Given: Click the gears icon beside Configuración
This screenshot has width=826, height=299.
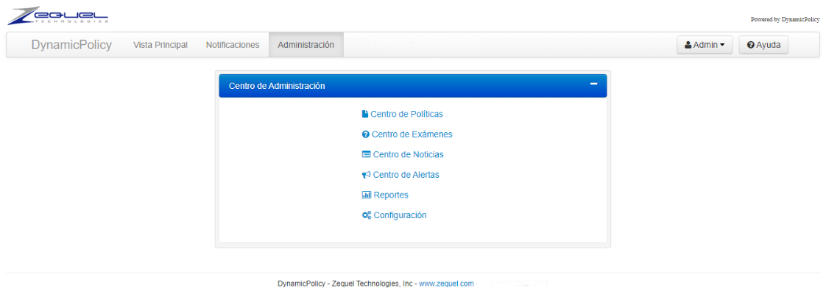Looking at the screenshot, I should [x=366, y=215].
